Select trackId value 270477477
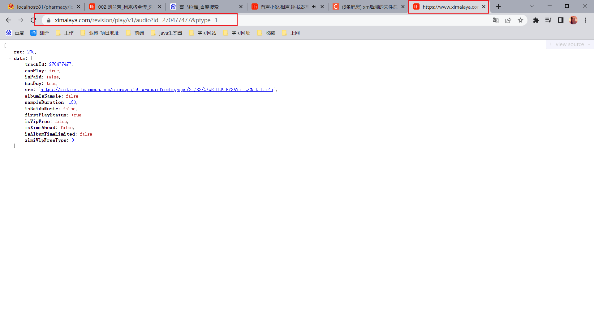The width and height of the screenshot is (594, 315). tap(60, 64)
